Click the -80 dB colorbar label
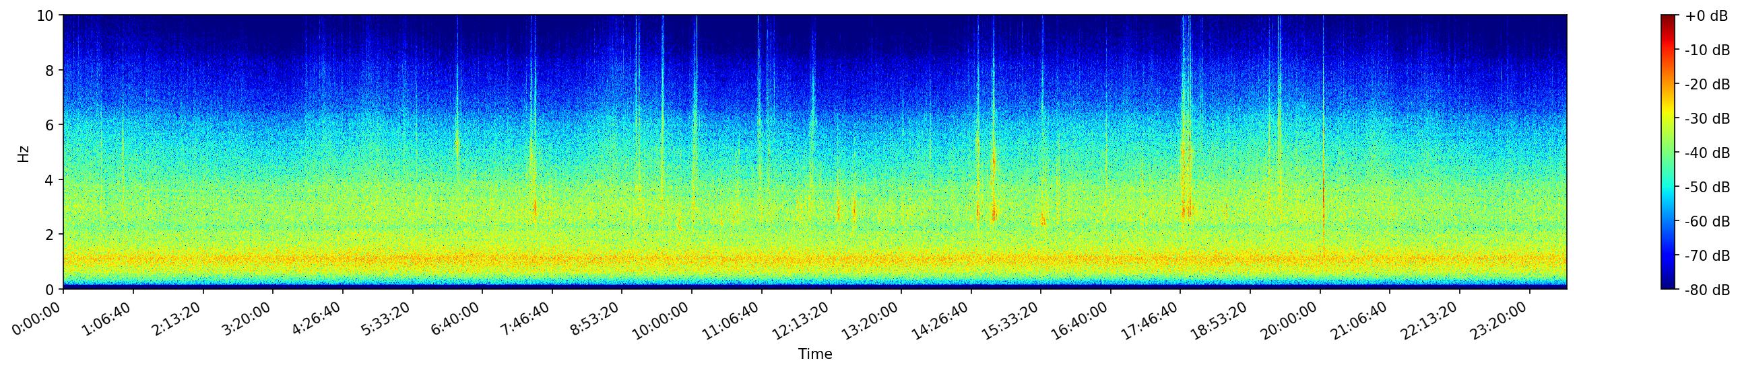 pos(1707,290)
